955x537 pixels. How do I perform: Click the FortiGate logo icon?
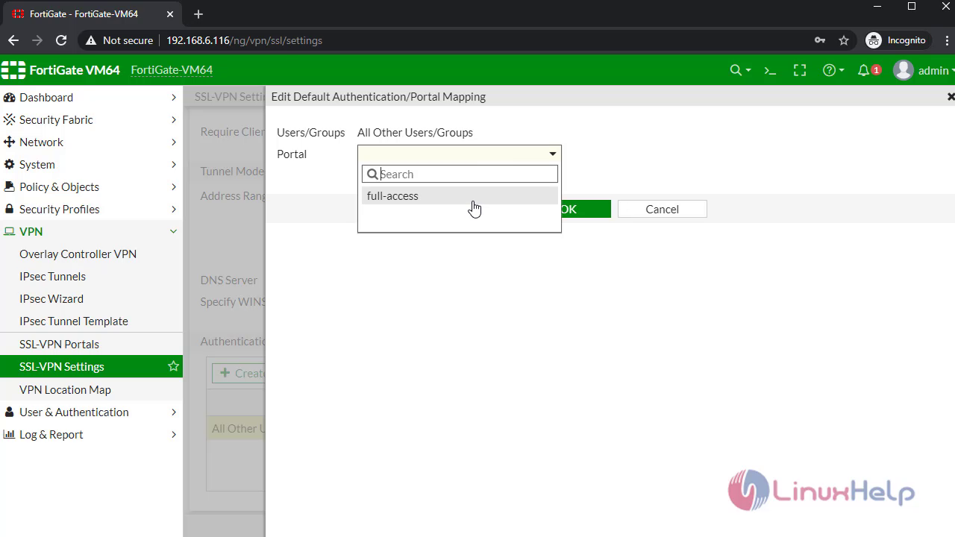click(x=13, y=70)
